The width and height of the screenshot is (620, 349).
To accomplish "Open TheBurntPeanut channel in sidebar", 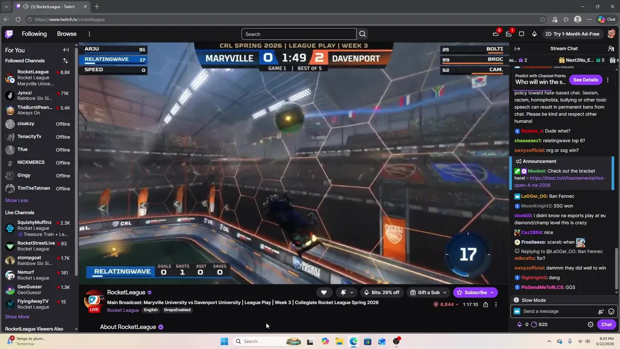I will 38,110.
